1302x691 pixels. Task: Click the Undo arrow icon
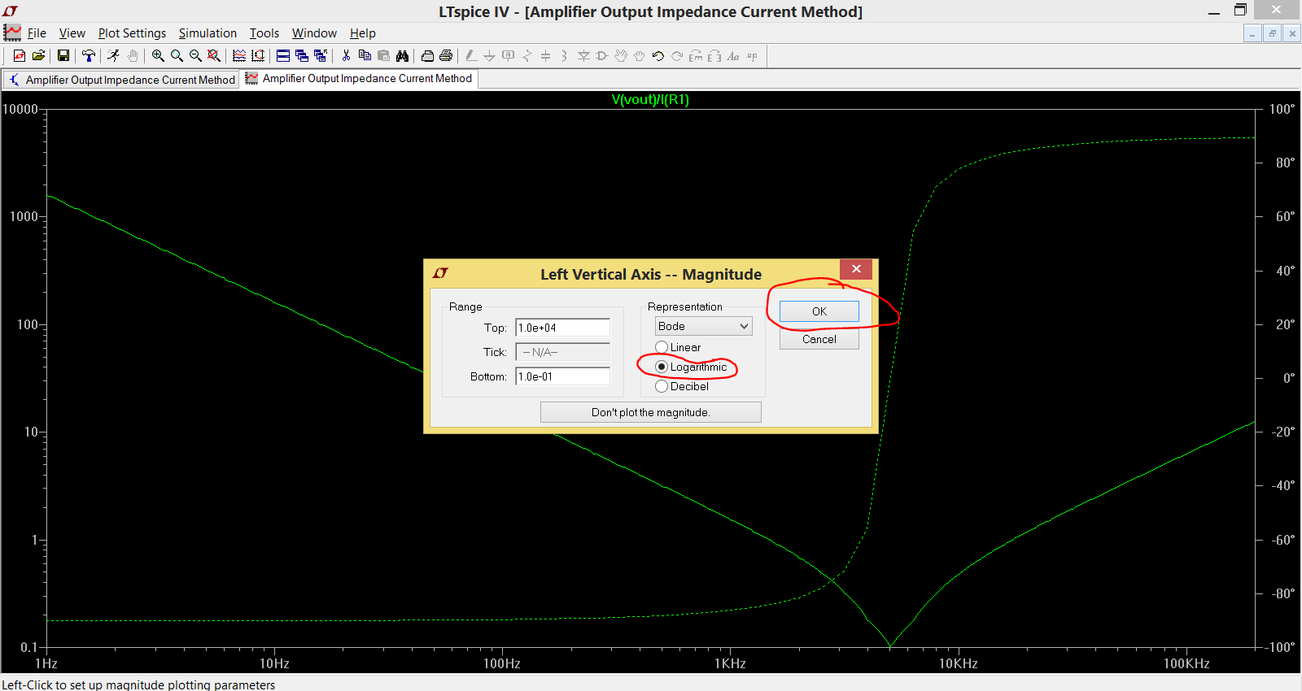(658, 56)
